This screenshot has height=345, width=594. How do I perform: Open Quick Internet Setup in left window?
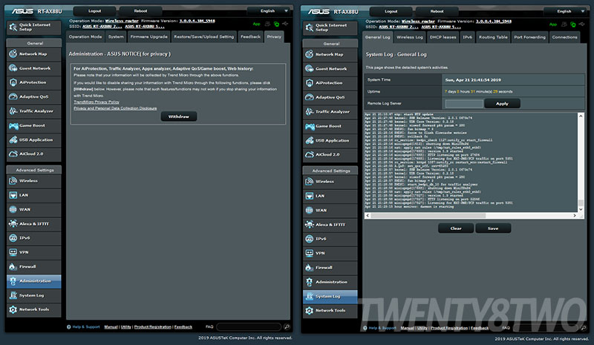point(33,27)
